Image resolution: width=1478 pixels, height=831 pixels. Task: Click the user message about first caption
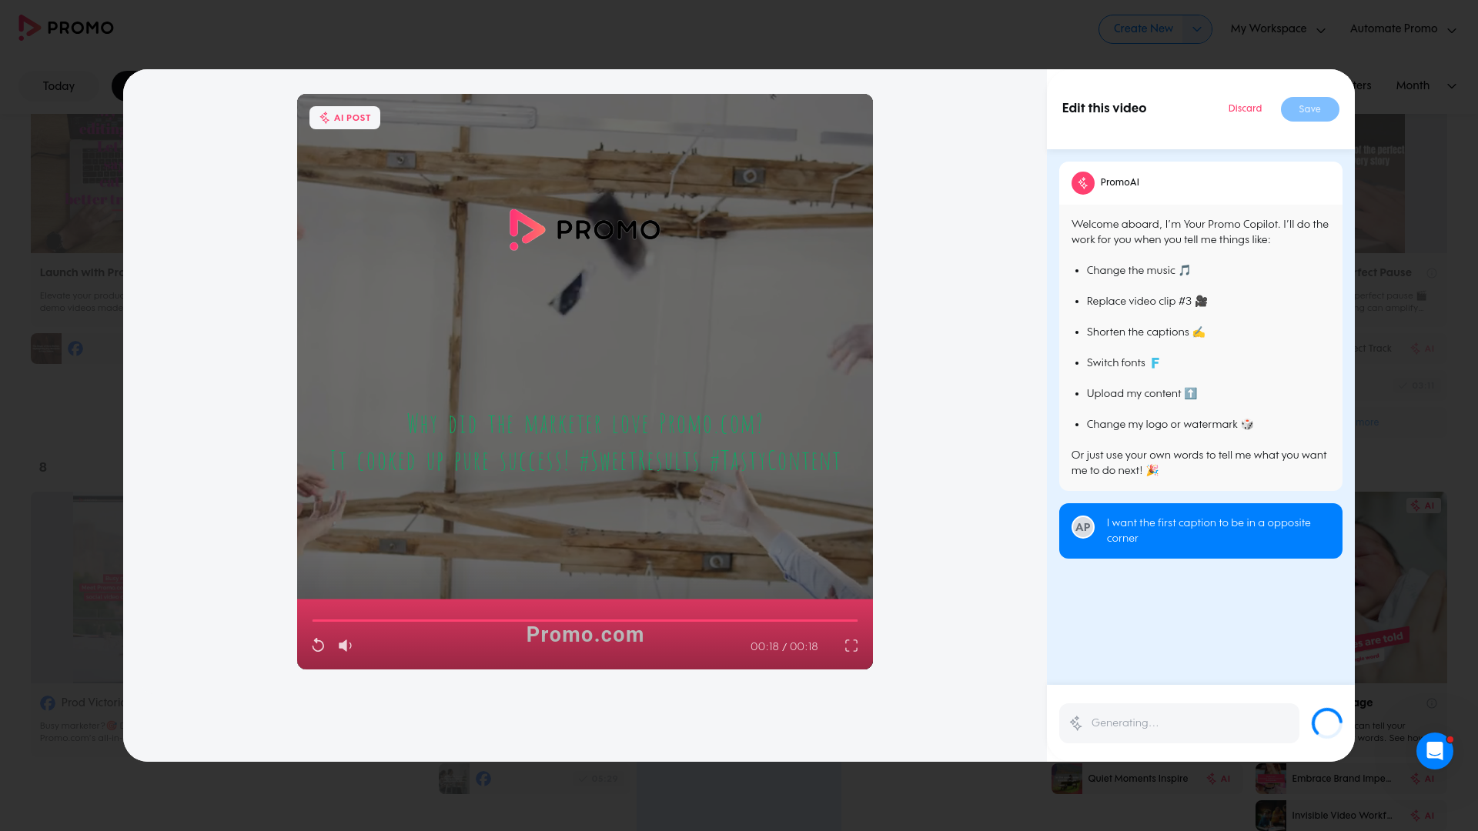coord(1201,531)
